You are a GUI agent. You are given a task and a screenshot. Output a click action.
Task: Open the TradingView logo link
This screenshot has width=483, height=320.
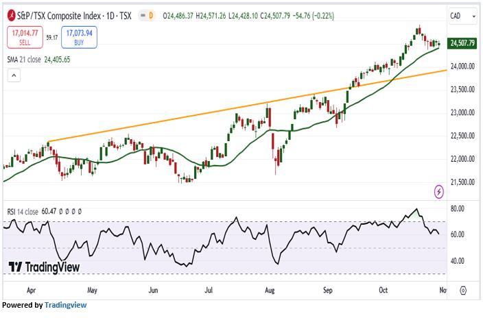pos(44,267)
